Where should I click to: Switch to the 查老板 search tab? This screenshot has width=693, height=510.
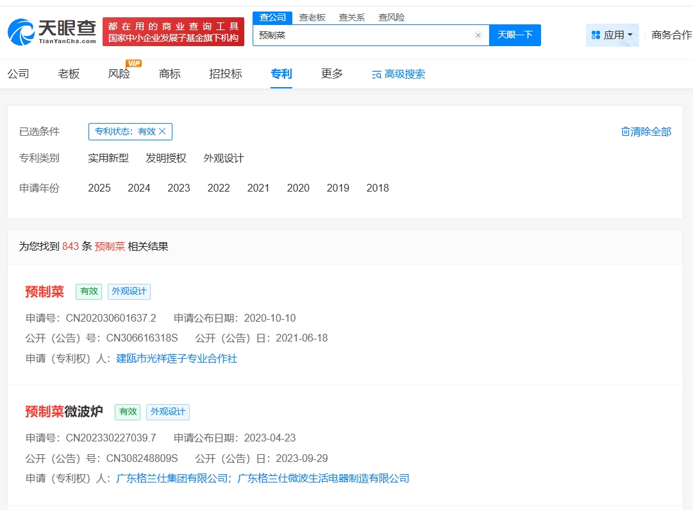(312, 17)
